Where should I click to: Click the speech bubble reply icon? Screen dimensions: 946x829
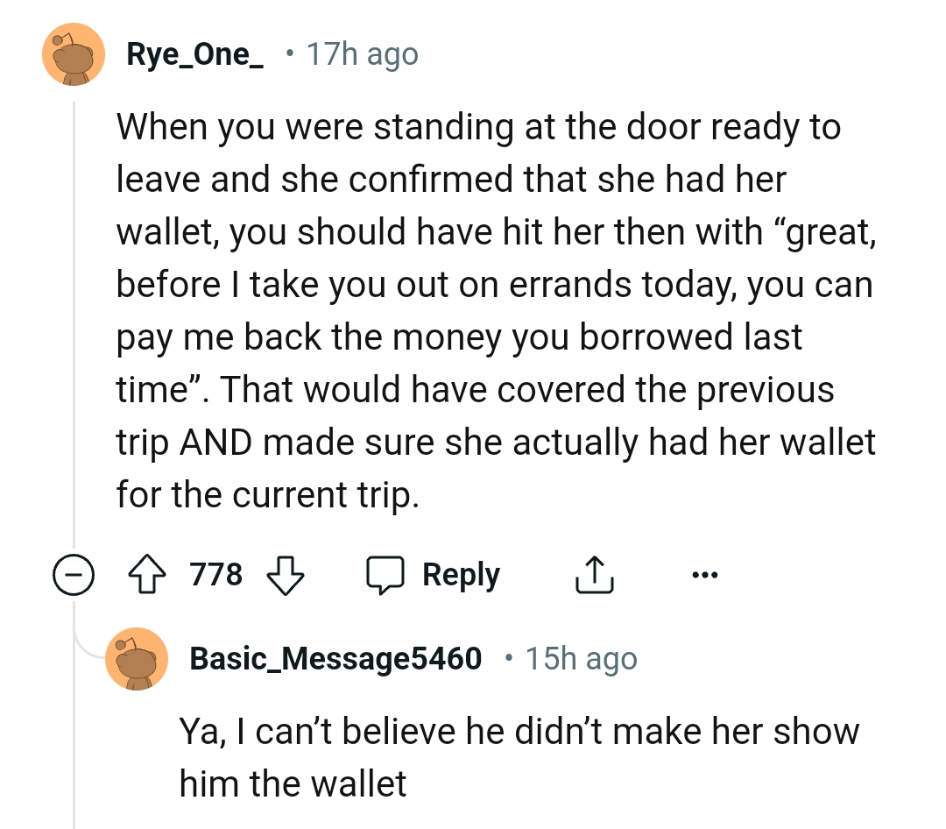pos(384,575)
